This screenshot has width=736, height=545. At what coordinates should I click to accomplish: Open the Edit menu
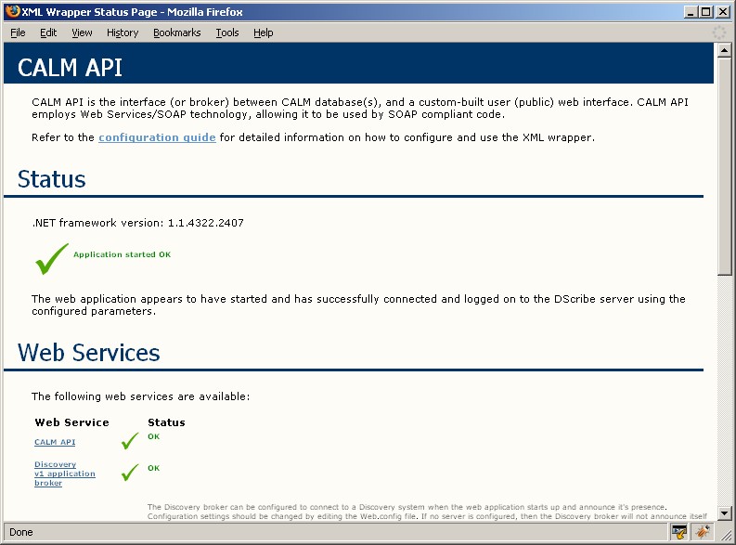pos(48,32)
